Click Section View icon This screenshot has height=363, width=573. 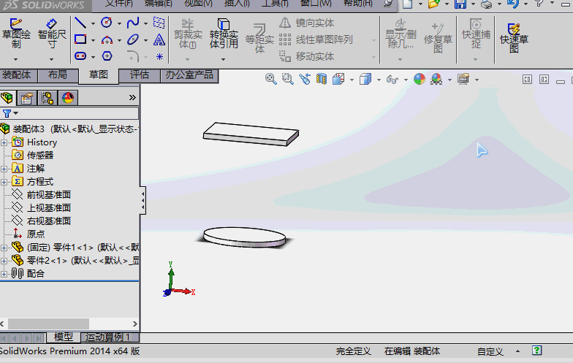pos(322,79)
